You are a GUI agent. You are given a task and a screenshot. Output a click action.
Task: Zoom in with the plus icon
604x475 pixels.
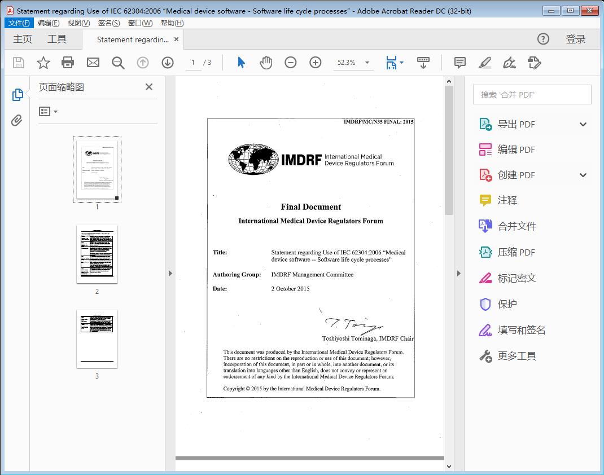(316, 63)
